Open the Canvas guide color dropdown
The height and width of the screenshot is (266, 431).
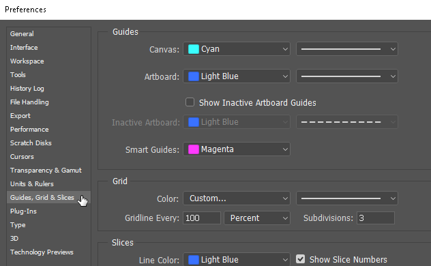point(237,49)
